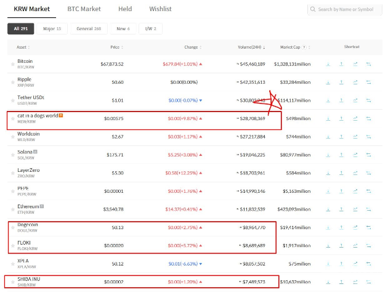Open the deposit shortcut for Bitcoin
This screenshot has width=388, height=292.
[x=328, y=64]
